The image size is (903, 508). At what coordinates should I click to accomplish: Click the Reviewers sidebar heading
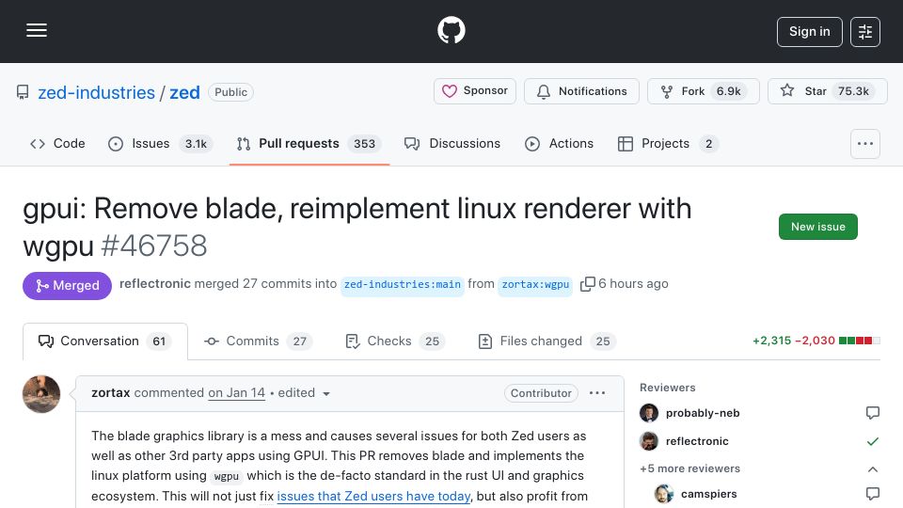pos(668,388)
